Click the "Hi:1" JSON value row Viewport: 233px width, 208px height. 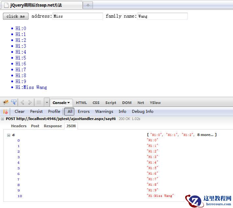[x=152, y=146]
